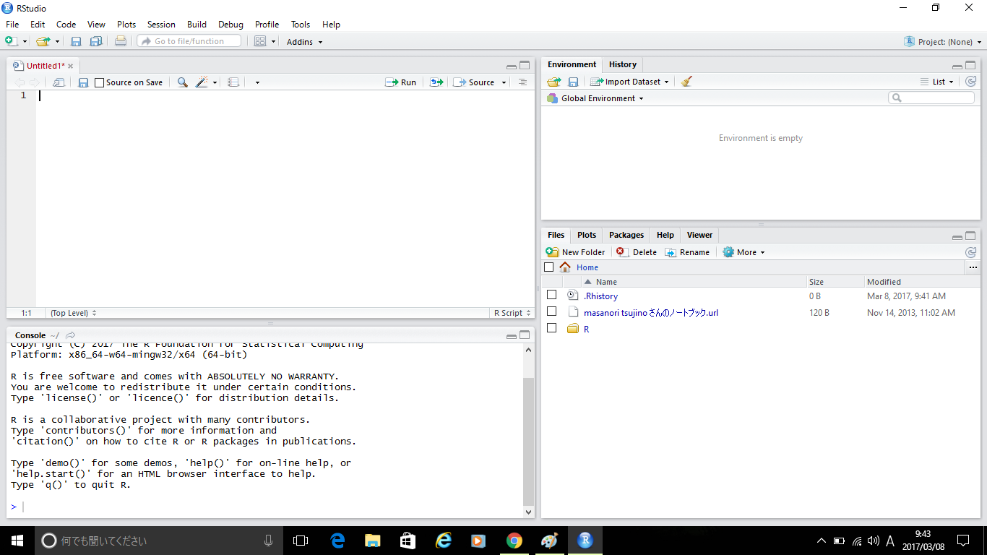Viewport: 987px width, 555px height.
Task: Open Find/Replace with the magnifier icon
Action: [182, 82]
